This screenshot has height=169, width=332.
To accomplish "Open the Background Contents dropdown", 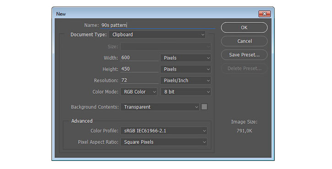I will point(160,107).
